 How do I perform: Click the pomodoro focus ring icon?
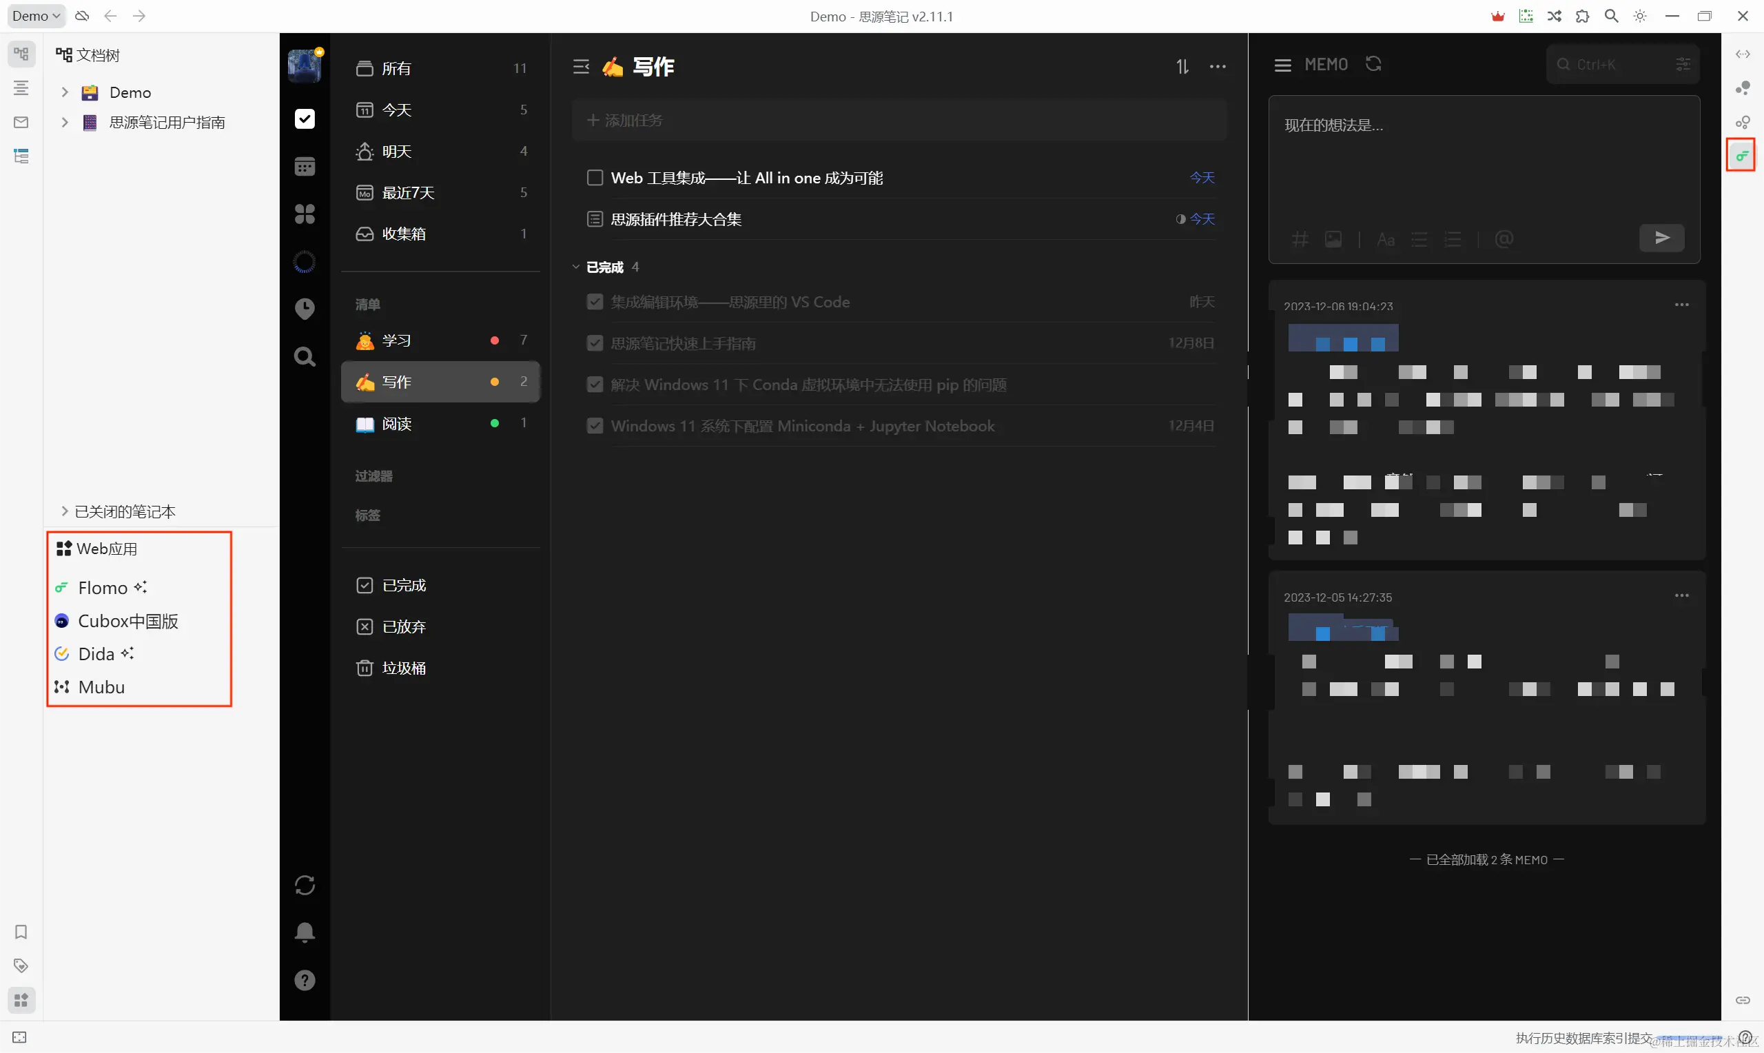pos(305,262)
